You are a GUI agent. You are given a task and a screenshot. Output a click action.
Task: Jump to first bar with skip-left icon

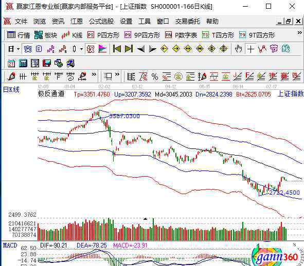117,49
